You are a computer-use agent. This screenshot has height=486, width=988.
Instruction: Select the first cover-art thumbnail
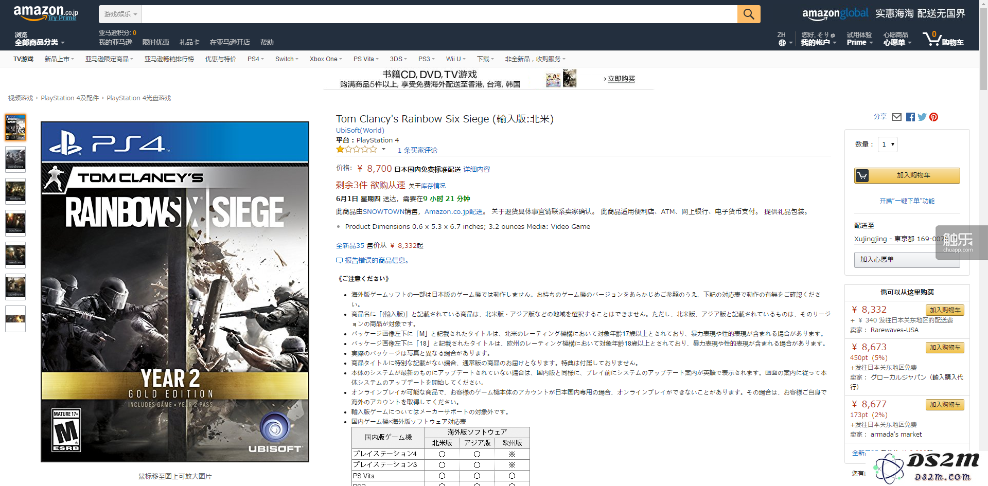click(x=15, y=128)
